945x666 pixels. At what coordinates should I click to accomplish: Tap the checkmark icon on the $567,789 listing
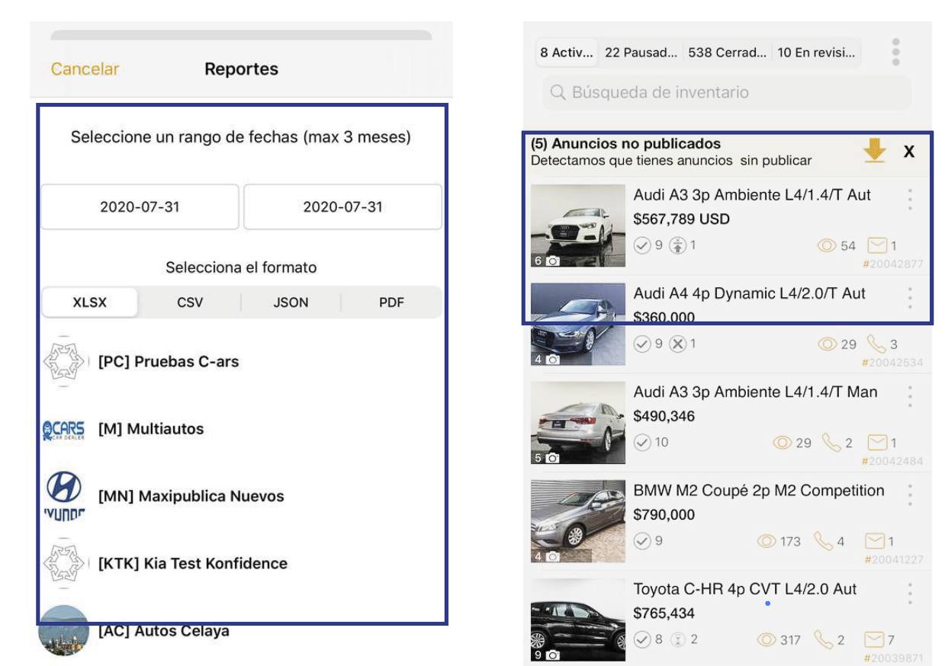(643, 245)
